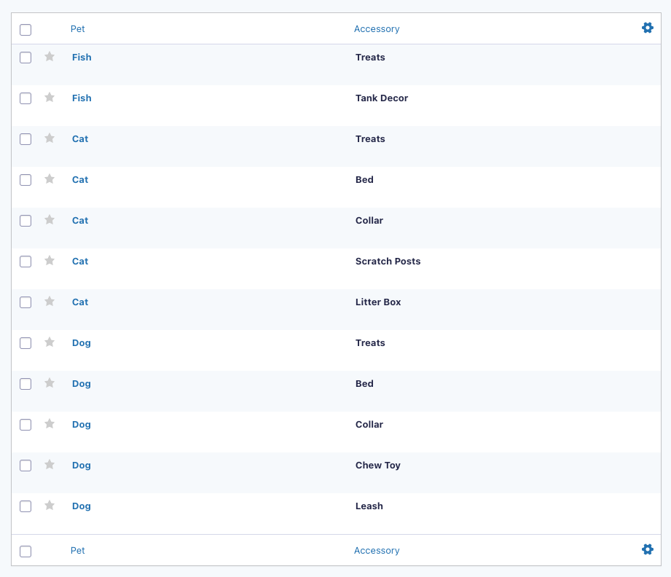The image size is (671, 577).
Task: Sort by Accessory column in header
Action: (x=377, y=28)
